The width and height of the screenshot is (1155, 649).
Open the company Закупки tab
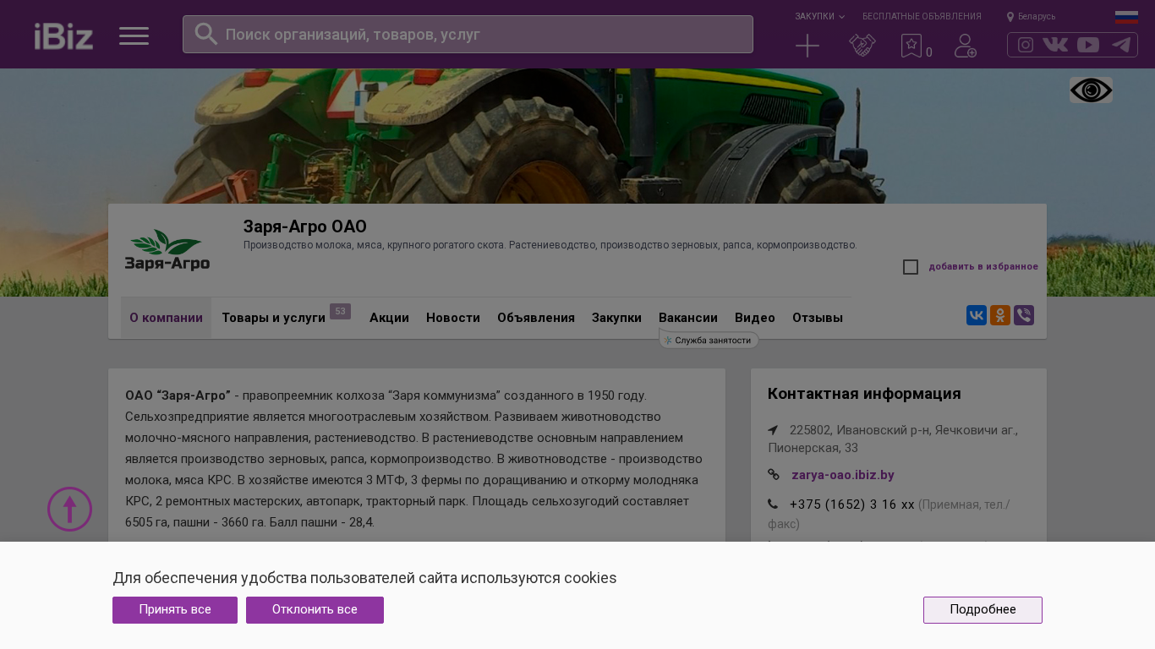click(616, 318)
